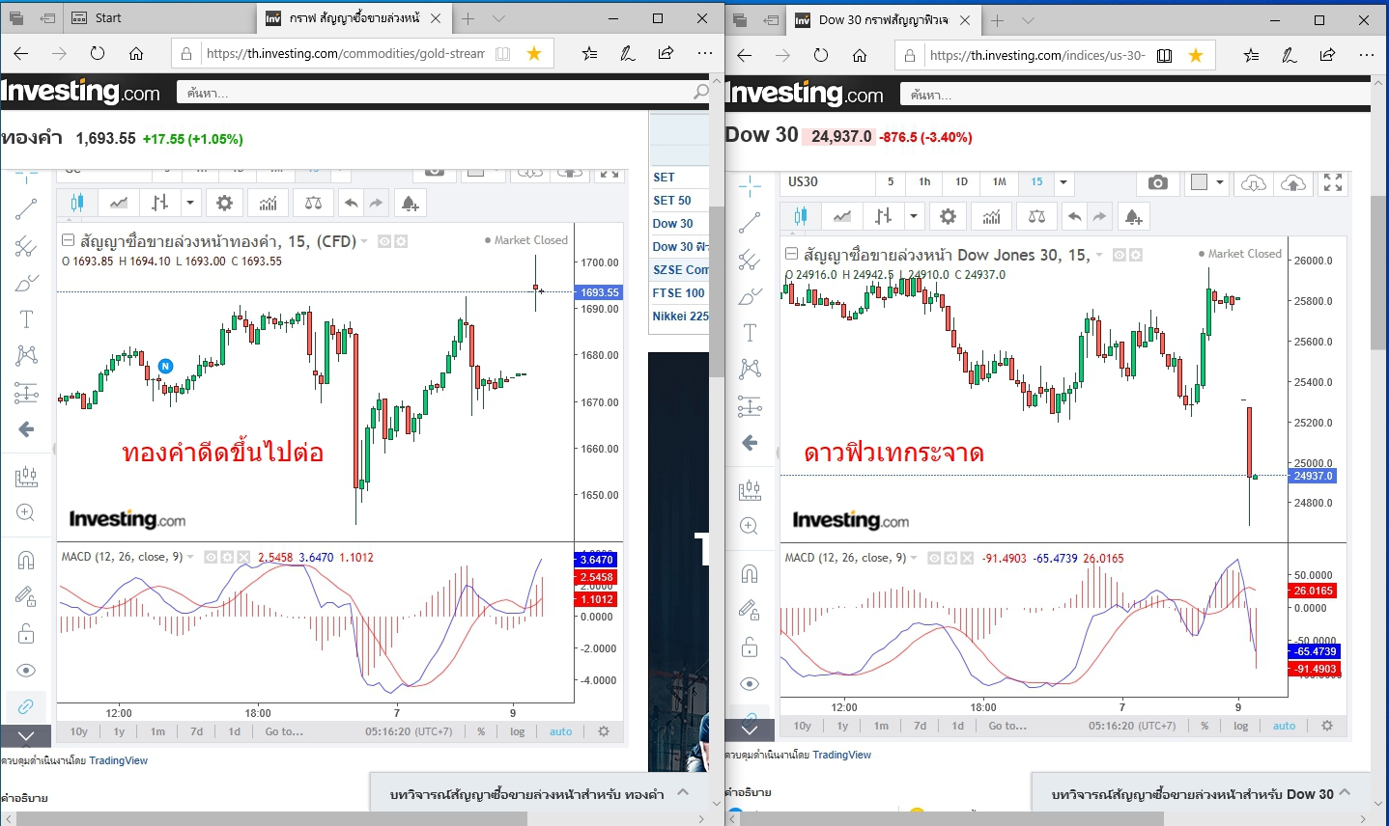The height and width of the screenshot is (826, 1389).
Task: Switch Dow 30 chart to the 1M interval
Action: 999,182
